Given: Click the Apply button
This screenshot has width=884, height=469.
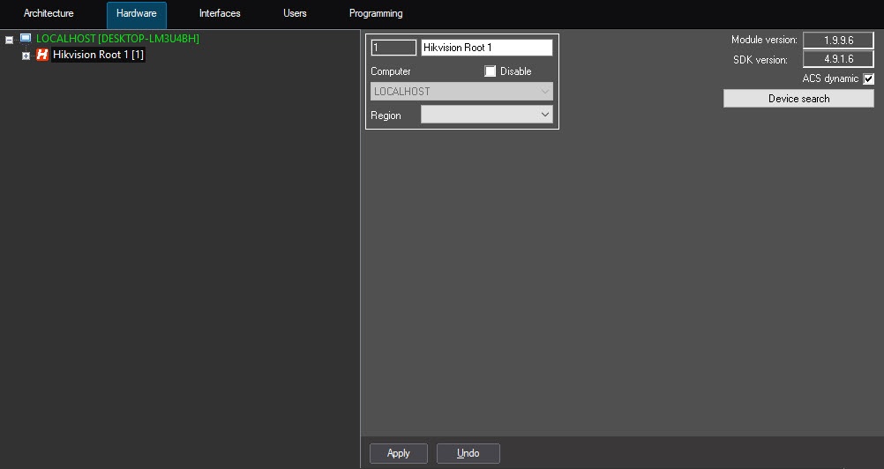Looking at the screenshot, I should [399, 453].
